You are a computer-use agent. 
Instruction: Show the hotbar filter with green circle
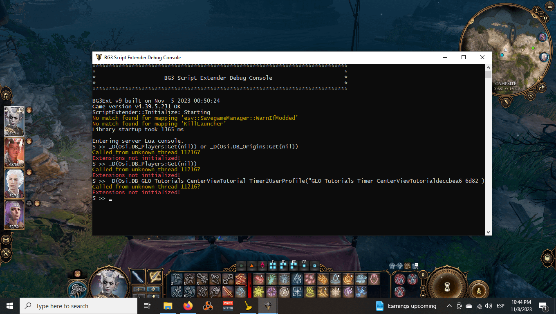[x=241, y=266]
